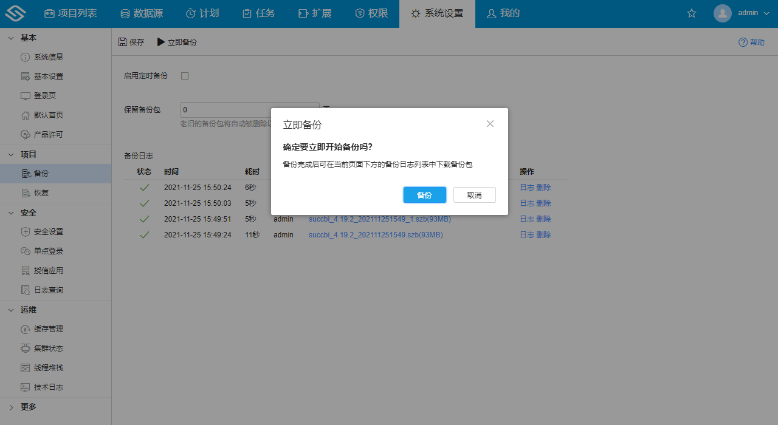778x425 pixels.
Task: Collapse the 安全 security sidebar section
Action: tap(10, 212)
